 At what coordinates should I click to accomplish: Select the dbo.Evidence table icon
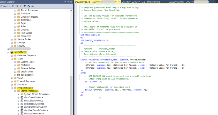click(x=18, y=75)
